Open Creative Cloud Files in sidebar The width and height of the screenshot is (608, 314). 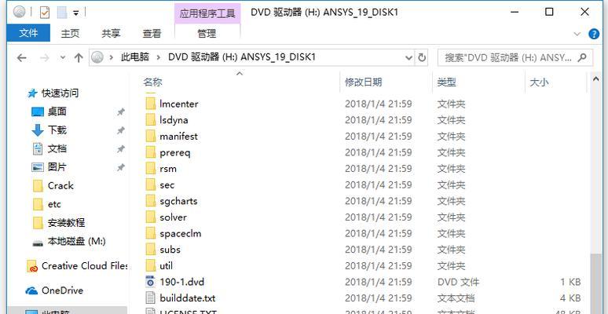(77, 266)
